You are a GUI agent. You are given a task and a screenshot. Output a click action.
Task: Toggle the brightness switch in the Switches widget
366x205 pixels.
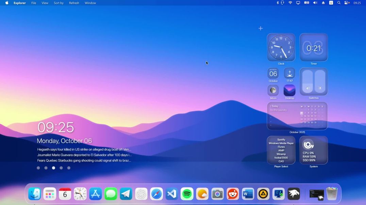(319, 88)
